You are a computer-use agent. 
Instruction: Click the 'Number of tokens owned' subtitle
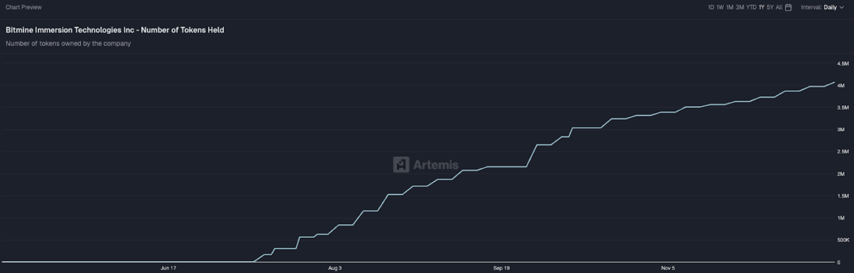[x=68, y=44]
